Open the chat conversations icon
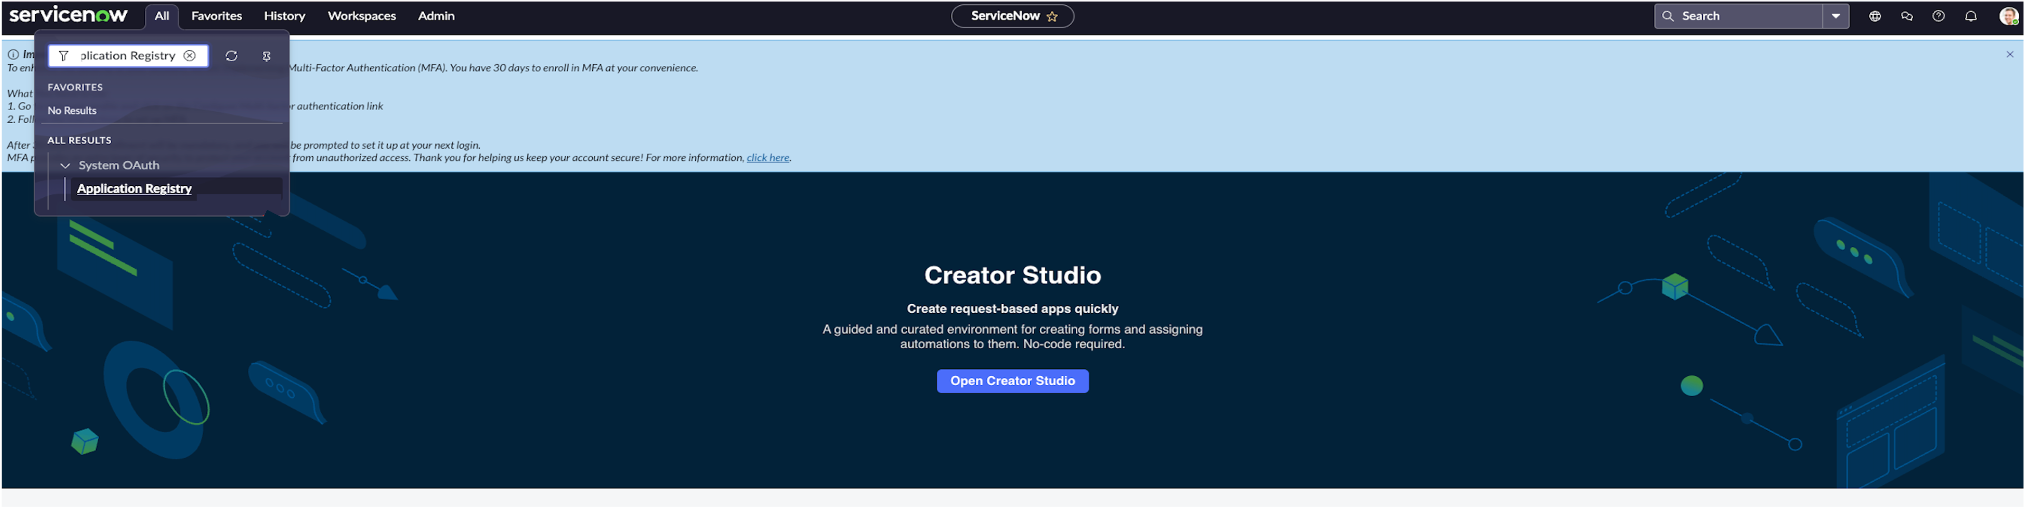This screenshot has height=508, width=2025. pos(1906,16)
